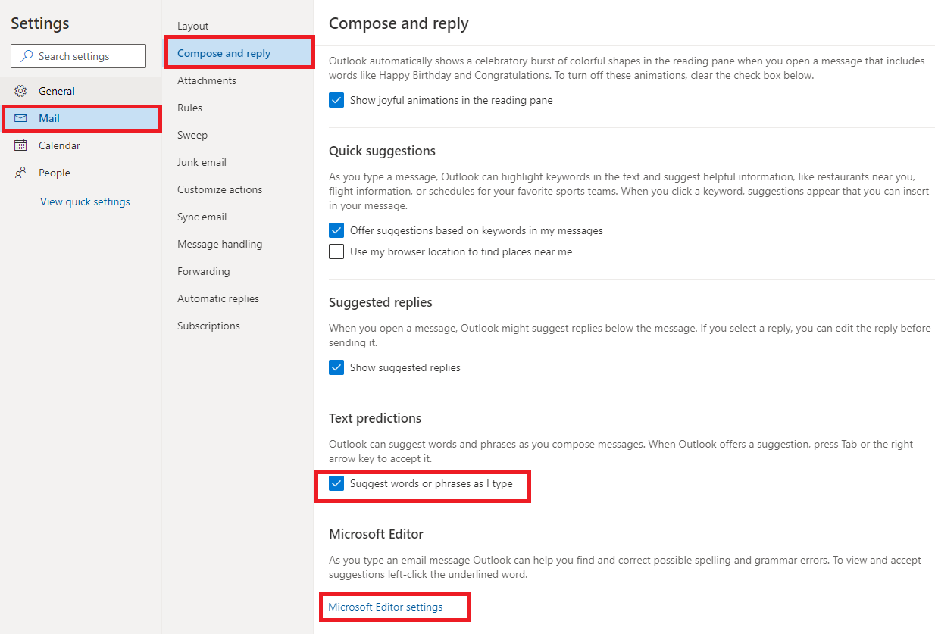Image resolution: width=935 pixels, height=634 pixels.
Task: Click the General settings gear icon
Action: 21,90
